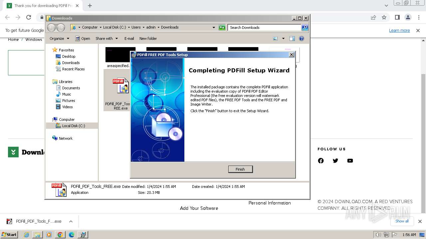Expand the Share with menu
The height and width of the screenshot is (239, 426).
click(x=106, y=39)
